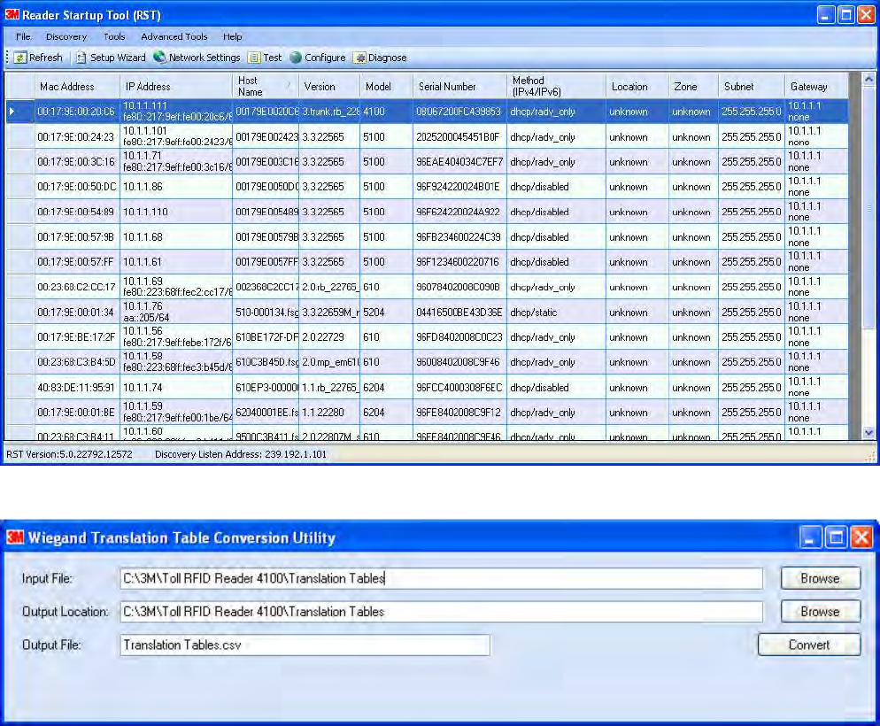The image size is (880, 726).
Task: Click host name 610EP3-00000 cell
Action: [266, 388]
